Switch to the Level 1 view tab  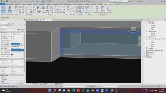click(x=31, y=20)
